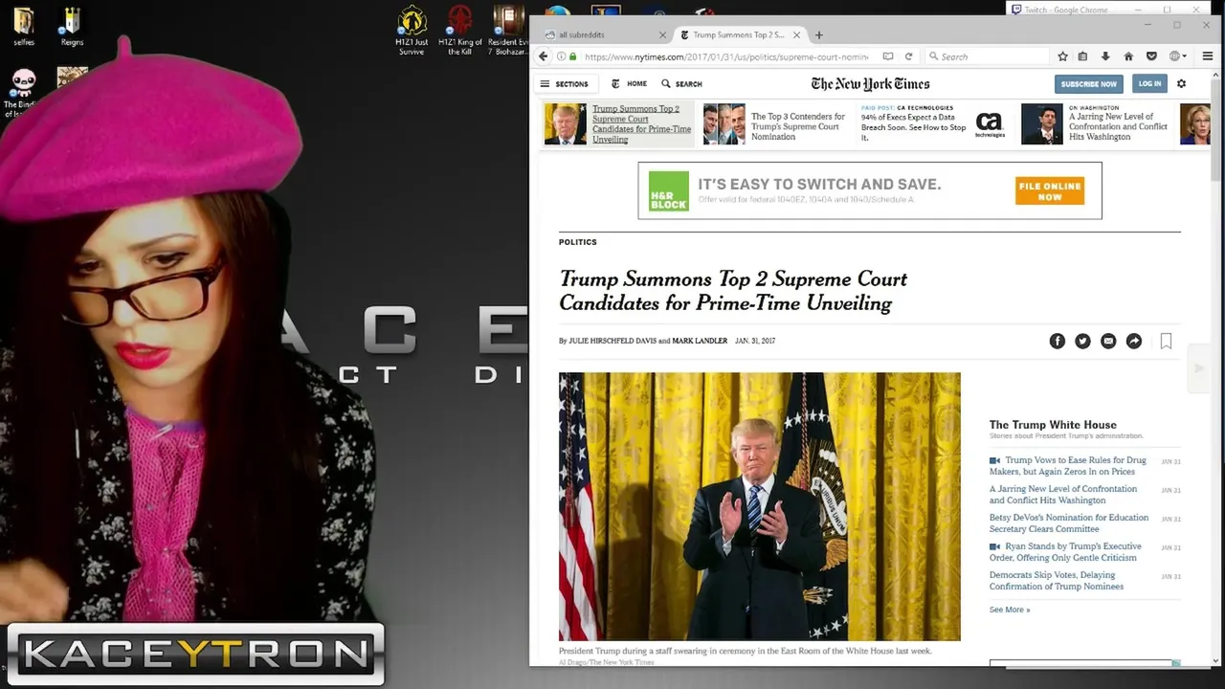Open 'Trump Summons Top 2' ribbon story

click(x=617, y=124)
